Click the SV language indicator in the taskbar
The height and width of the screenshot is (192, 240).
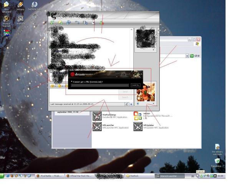click(192, 176)
